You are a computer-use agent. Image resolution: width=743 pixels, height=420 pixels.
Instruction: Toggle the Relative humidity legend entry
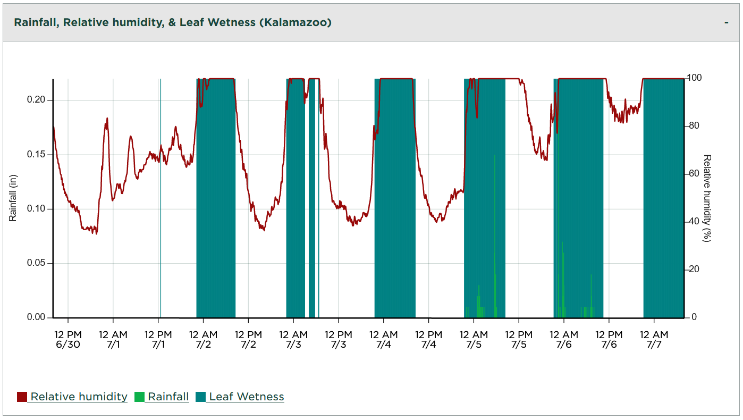[x=79, y=397]
